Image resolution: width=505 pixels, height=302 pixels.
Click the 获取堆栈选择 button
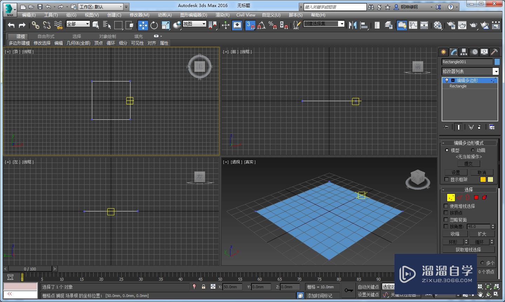click(x=468, y=250)
